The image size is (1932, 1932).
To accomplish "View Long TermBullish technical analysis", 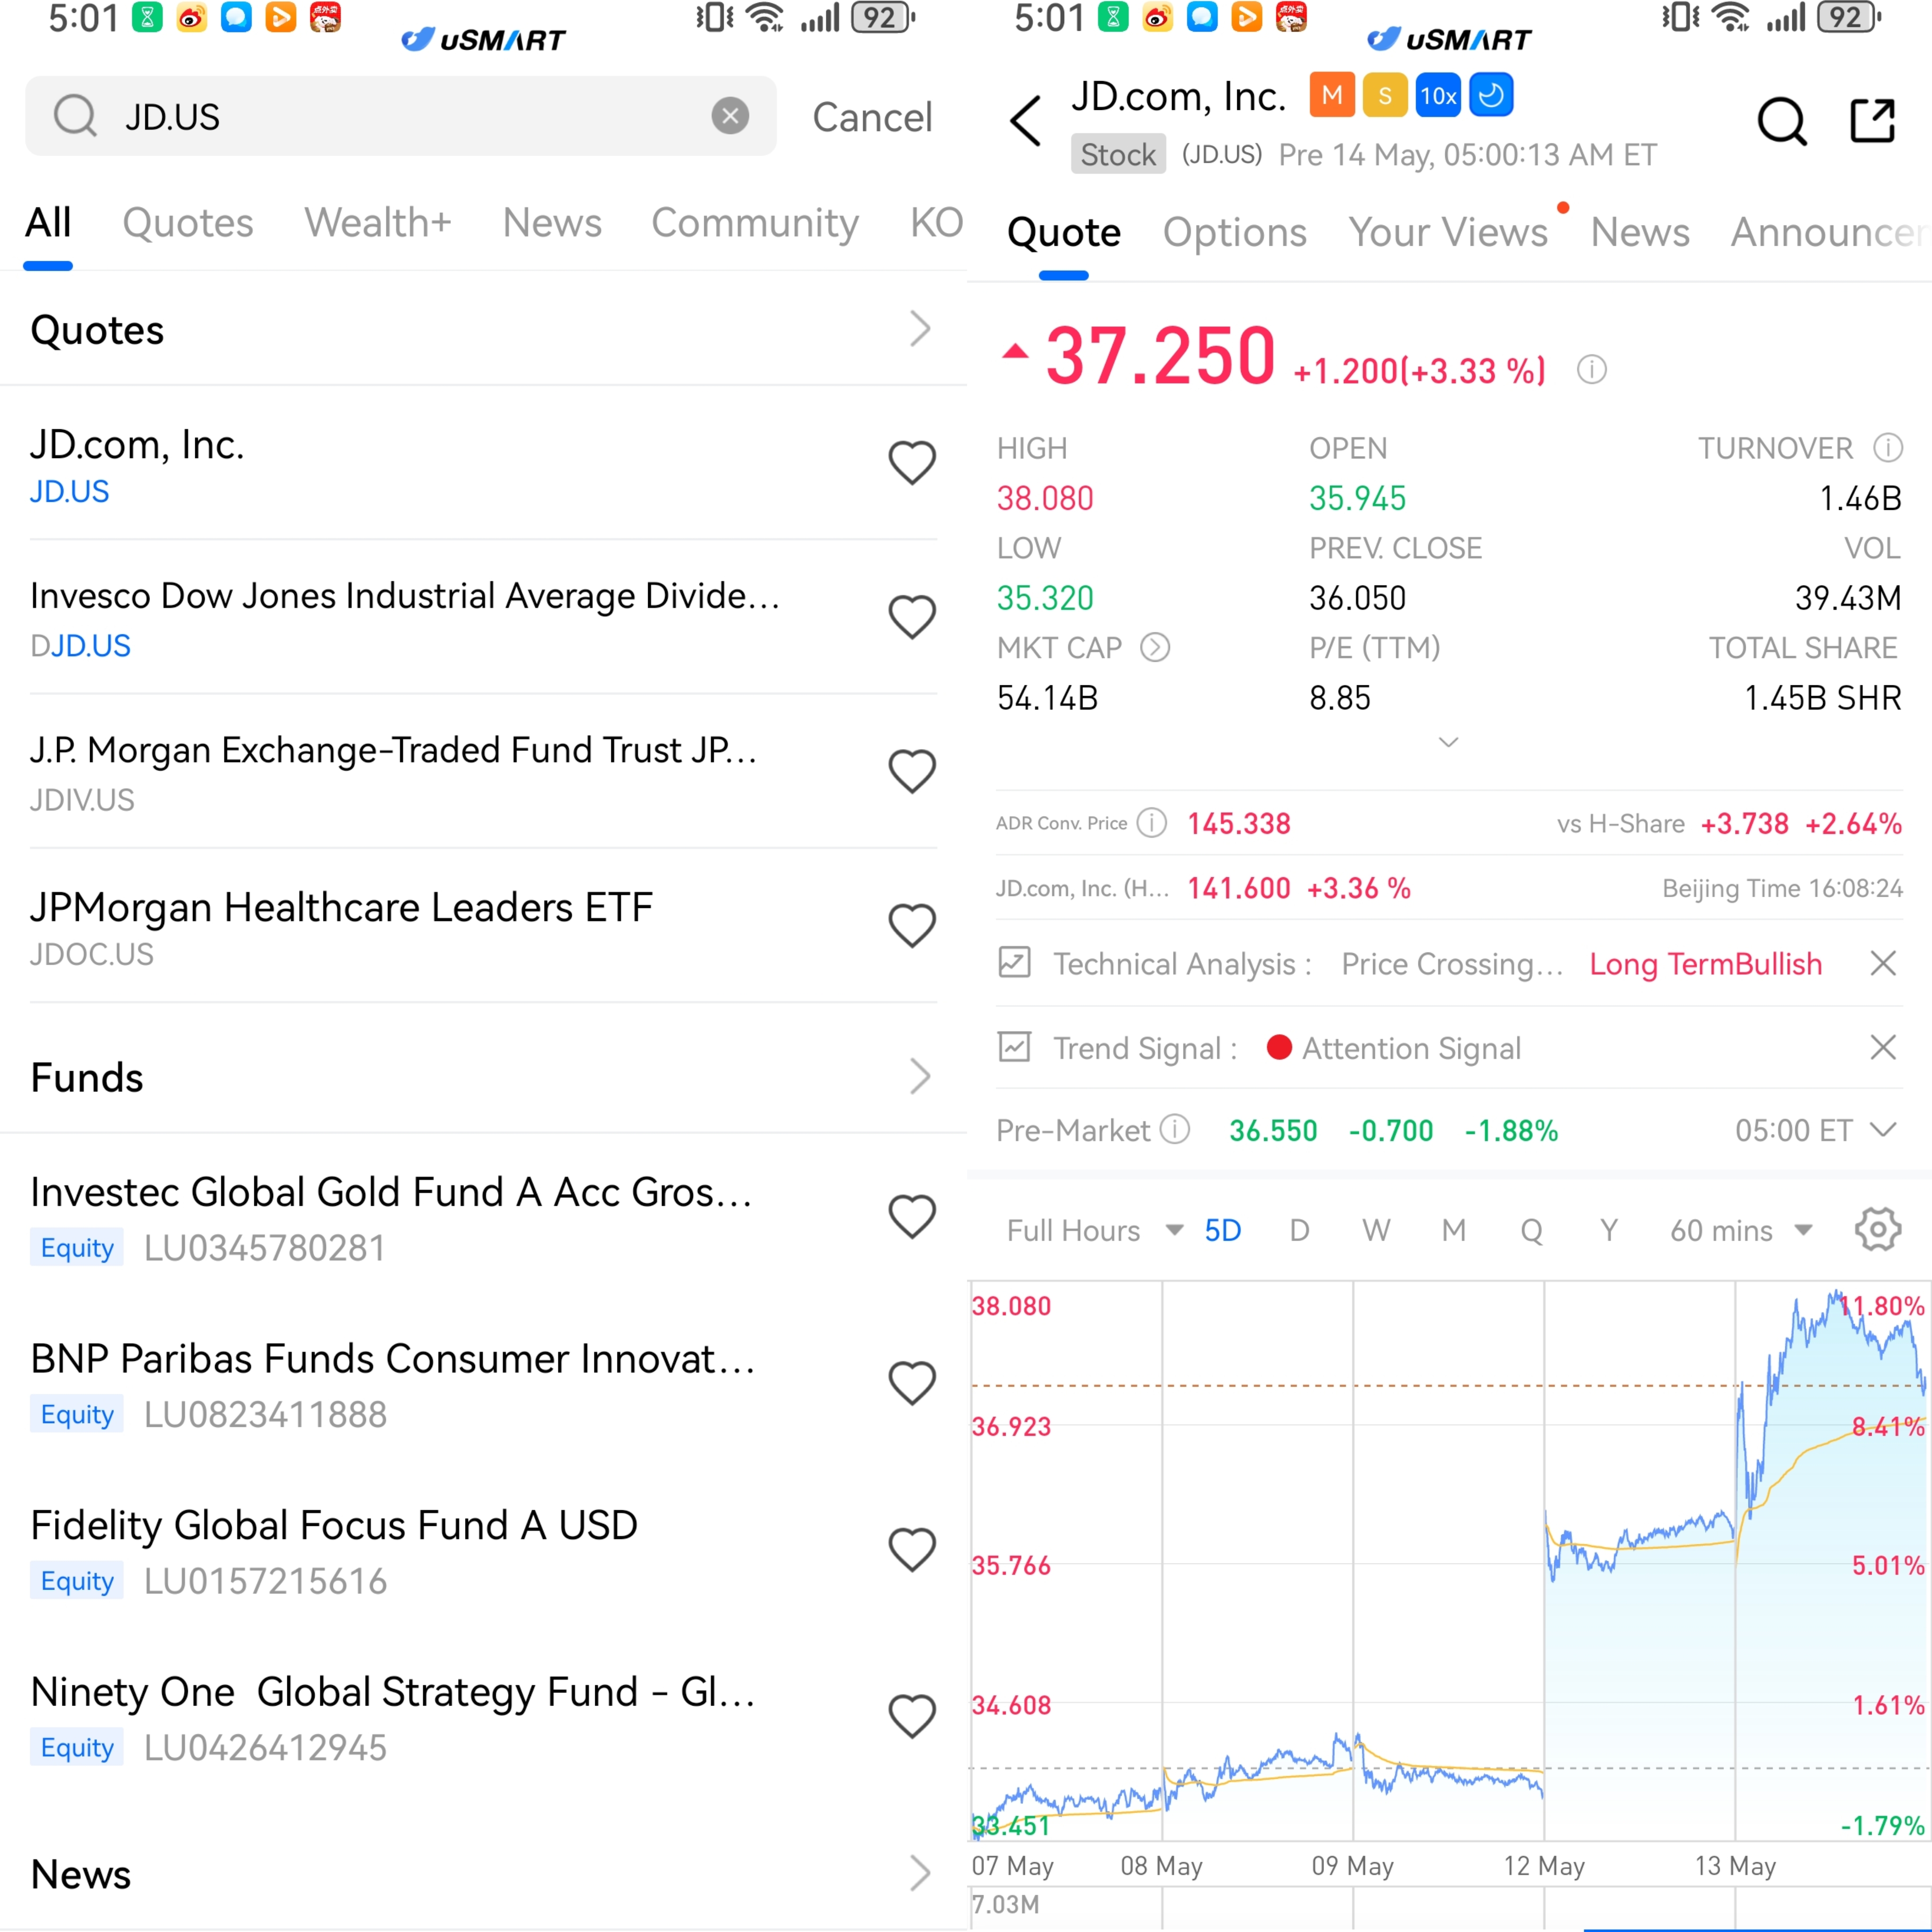I will 1705,964.
